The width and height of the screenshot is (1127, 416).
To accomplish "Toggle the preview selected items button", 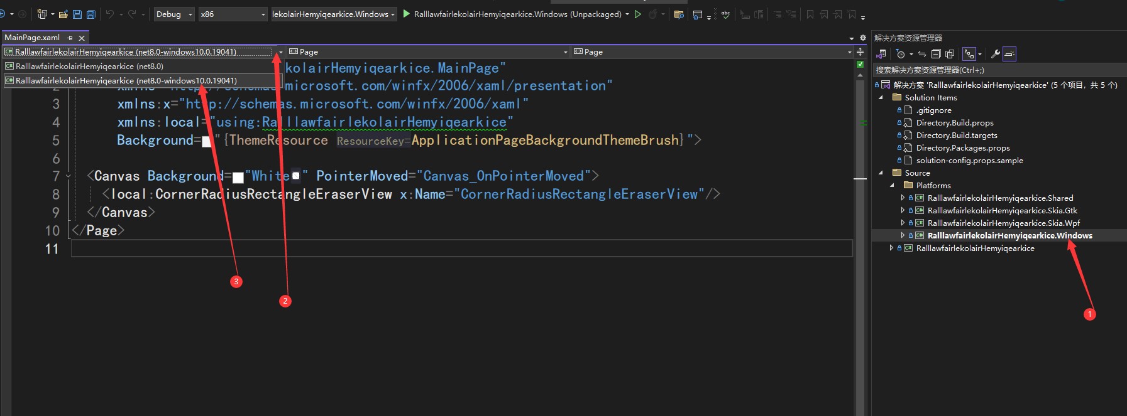I will pyautogui.click(x=1009, y=54).
